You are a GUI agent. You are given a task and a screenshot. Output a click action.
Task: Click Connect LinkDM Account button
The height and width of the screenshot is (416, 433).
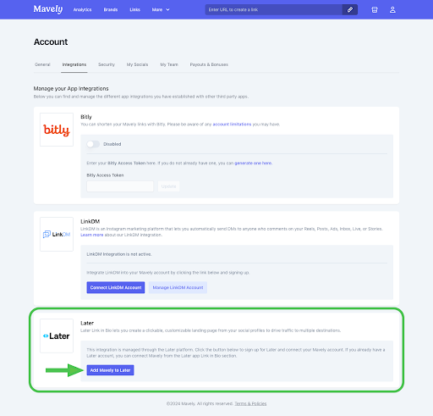coord(116,287)
